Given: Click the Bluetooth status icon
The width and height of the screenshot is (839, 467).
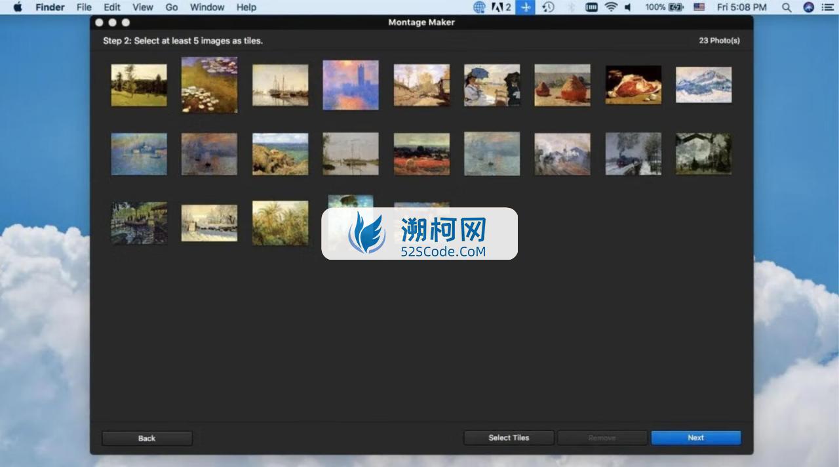Looking at the screenshot, I should click(570, 7).
